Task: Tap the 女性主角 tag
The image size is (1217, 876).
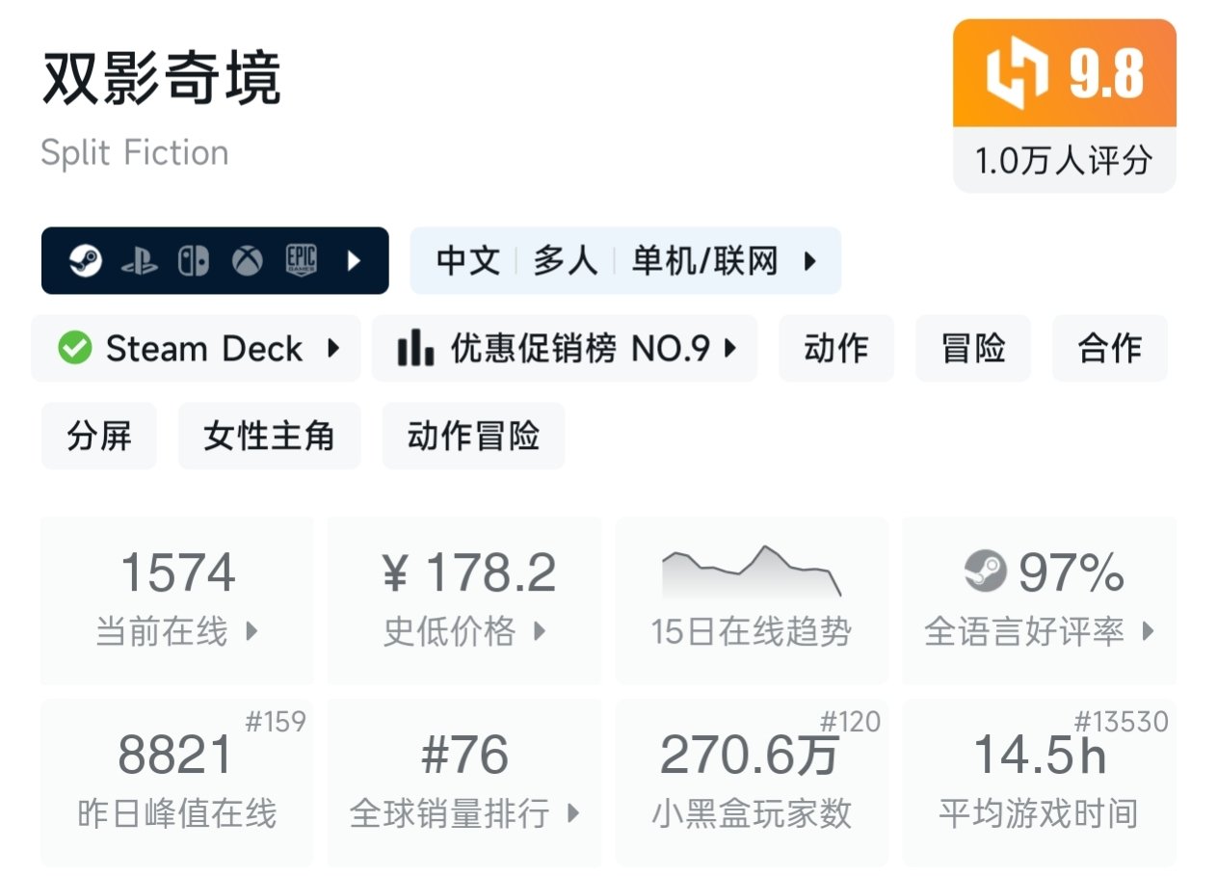Action: (269, 436)
